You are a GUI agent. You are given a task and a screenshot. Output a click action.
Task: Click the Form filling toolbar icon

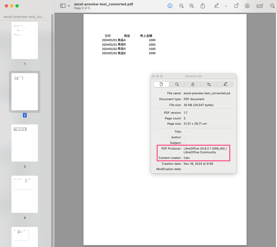[260, 6]
